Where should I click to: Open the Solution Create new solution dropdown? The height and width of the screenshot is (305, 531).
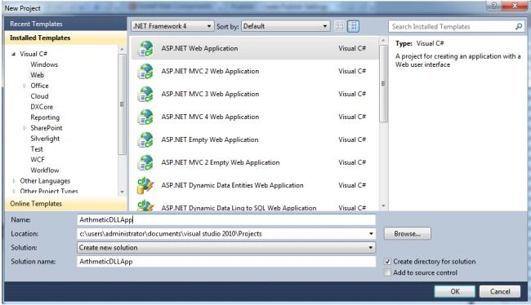[226, 248]
